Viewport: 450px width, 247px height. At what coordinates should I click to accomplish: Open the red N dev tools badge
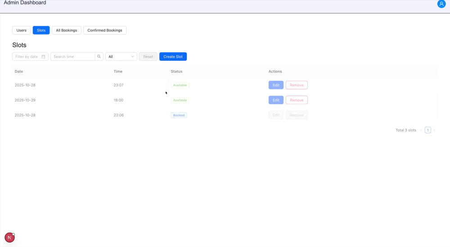click(9, 237)
